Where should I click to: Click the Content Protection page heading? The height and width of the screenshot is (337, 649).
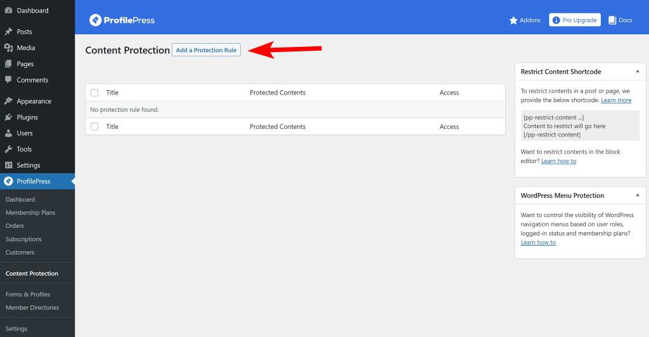tap(127, 50)
